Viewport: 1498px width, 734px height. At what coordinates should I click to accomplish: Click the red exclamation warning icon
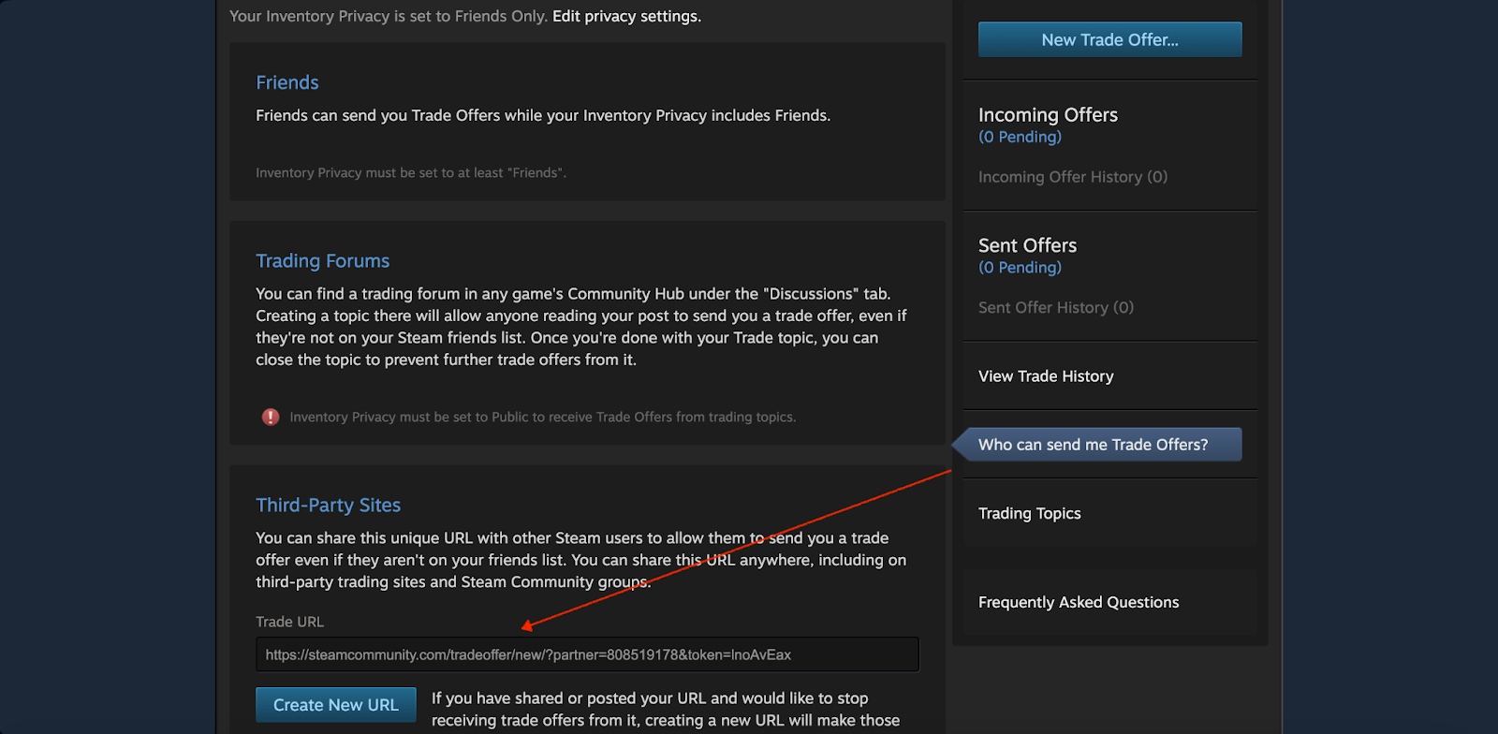point(271,417)
